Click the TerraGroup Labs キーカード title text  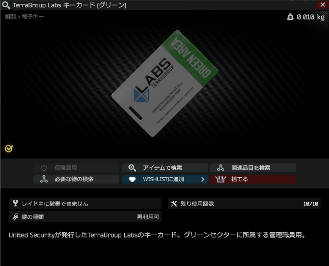pos(69,5)
